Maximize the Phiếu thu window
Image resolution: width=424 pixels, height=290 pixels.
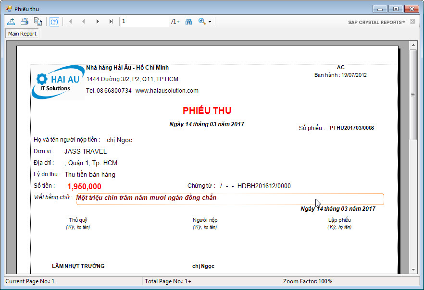pyautogui.click(x=396, y=9)
